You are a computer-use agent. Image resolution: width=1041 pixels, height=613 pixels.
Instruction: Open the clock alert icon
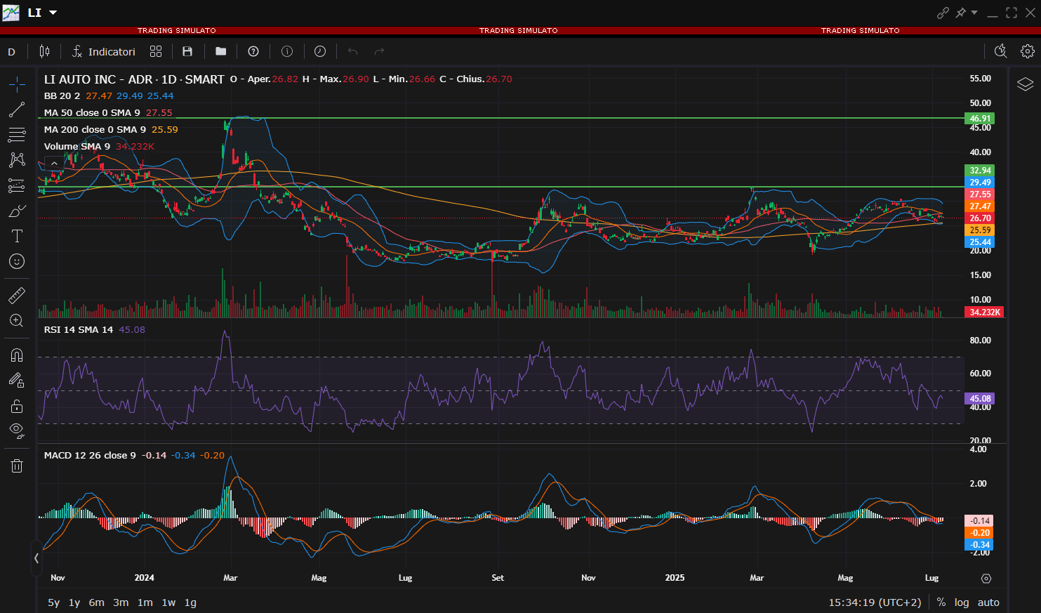point(320,51)
